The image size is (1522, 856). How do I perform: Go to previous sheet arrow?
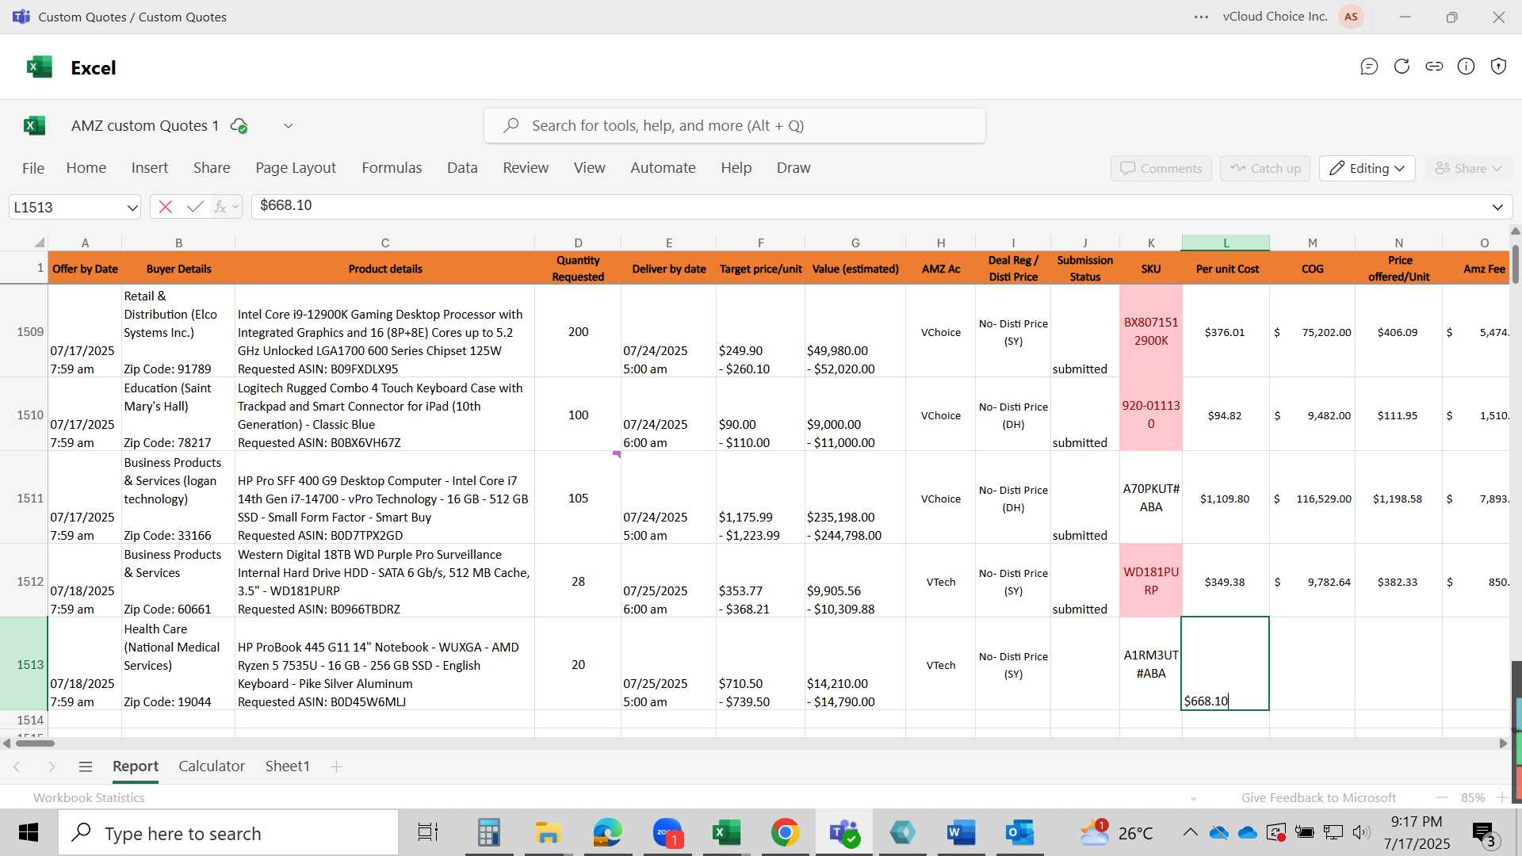pos(17,766)
